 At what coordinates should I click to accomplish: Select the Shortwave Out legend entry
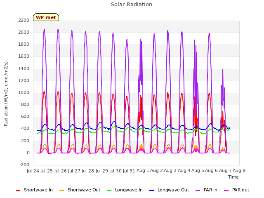80,190
